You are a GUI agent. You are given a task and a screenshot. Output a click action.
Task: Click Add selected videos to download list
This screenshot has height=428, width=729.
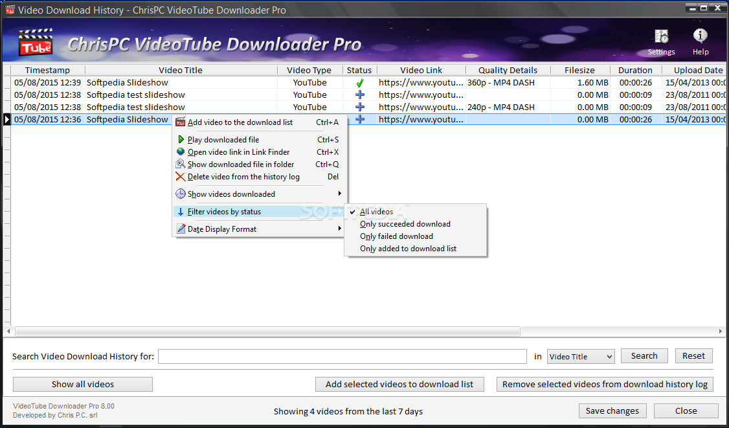coord(399,384)
